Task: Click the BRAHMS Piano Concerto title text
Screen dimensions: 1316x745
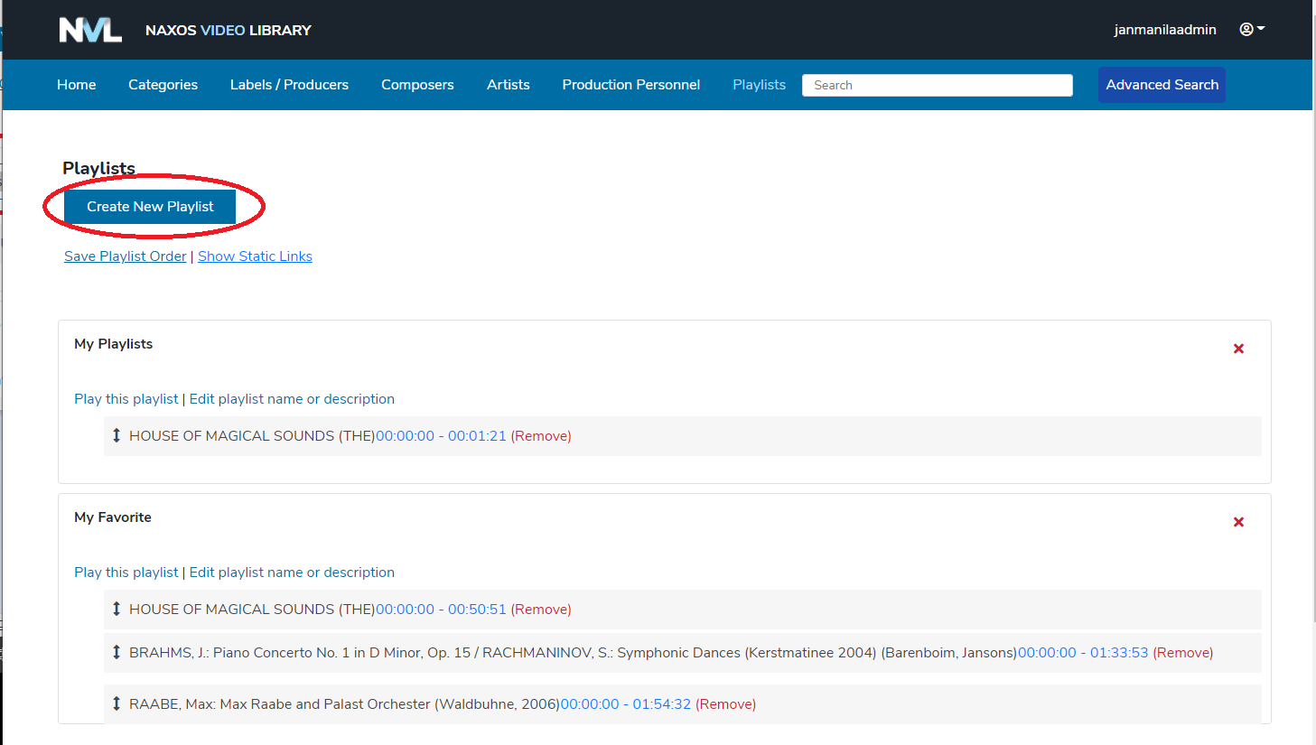Action: tap(573, 653)
